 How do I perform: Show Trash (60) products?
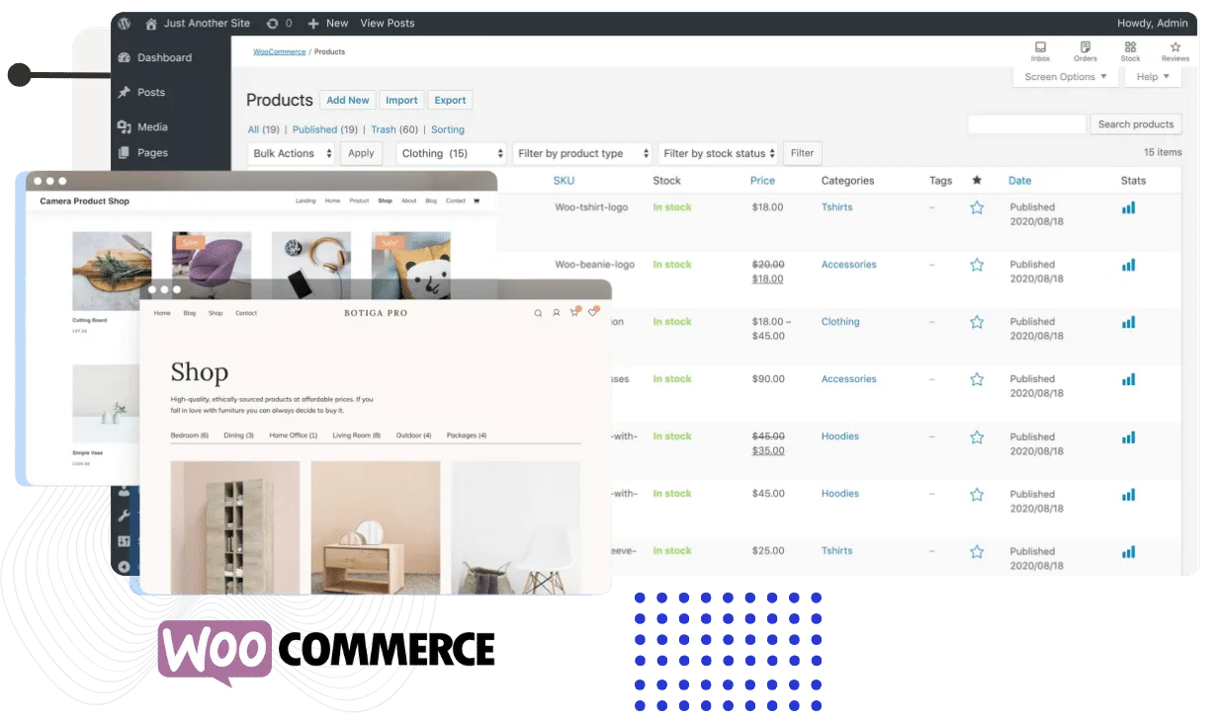(x=394, y=129)
